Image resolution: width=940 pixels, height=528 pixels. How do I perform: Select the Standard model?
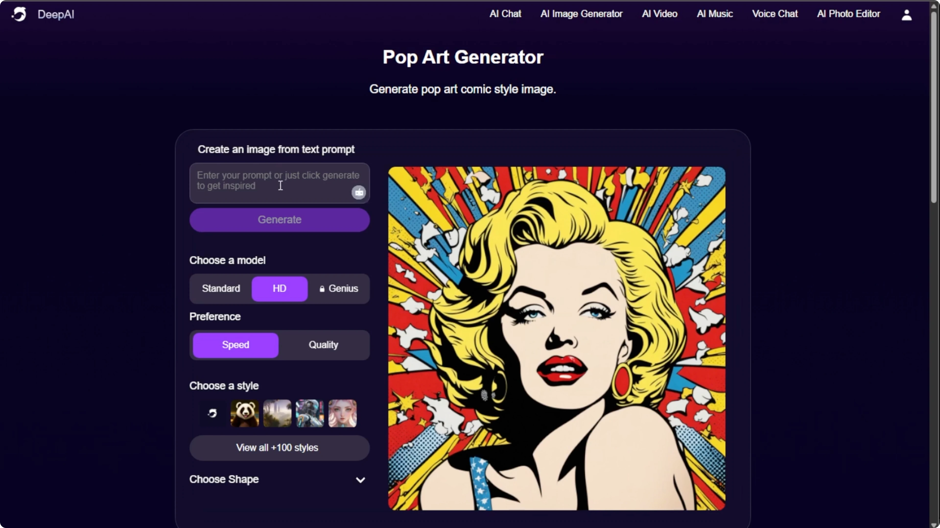(x=221, y=288)
